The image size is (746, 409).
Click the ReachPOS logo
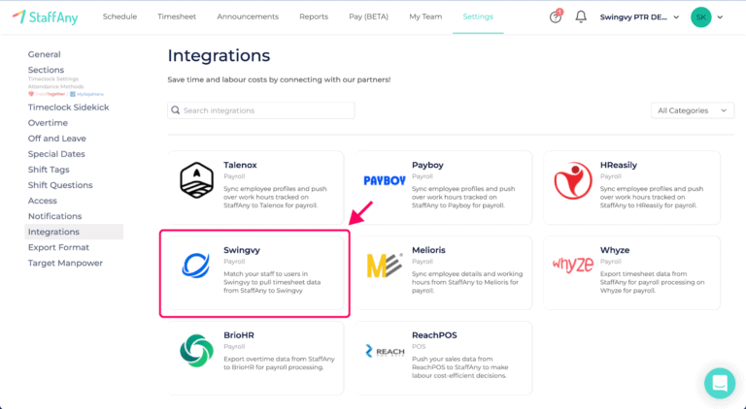(385, 351)
